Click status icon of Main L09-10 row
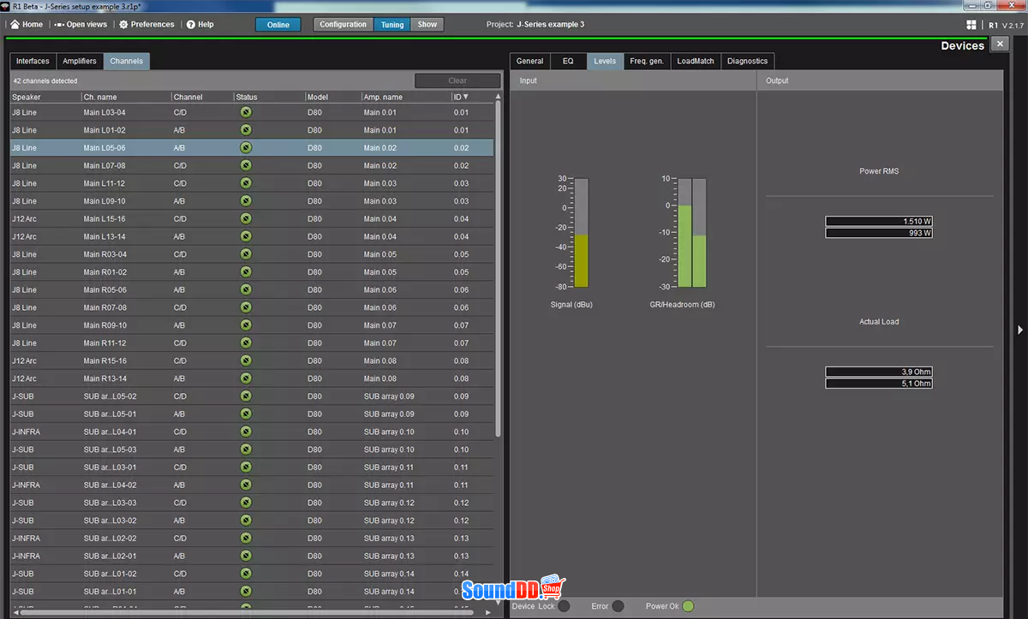Screen dimensions: 1028x619 click(x=246, y=201)
